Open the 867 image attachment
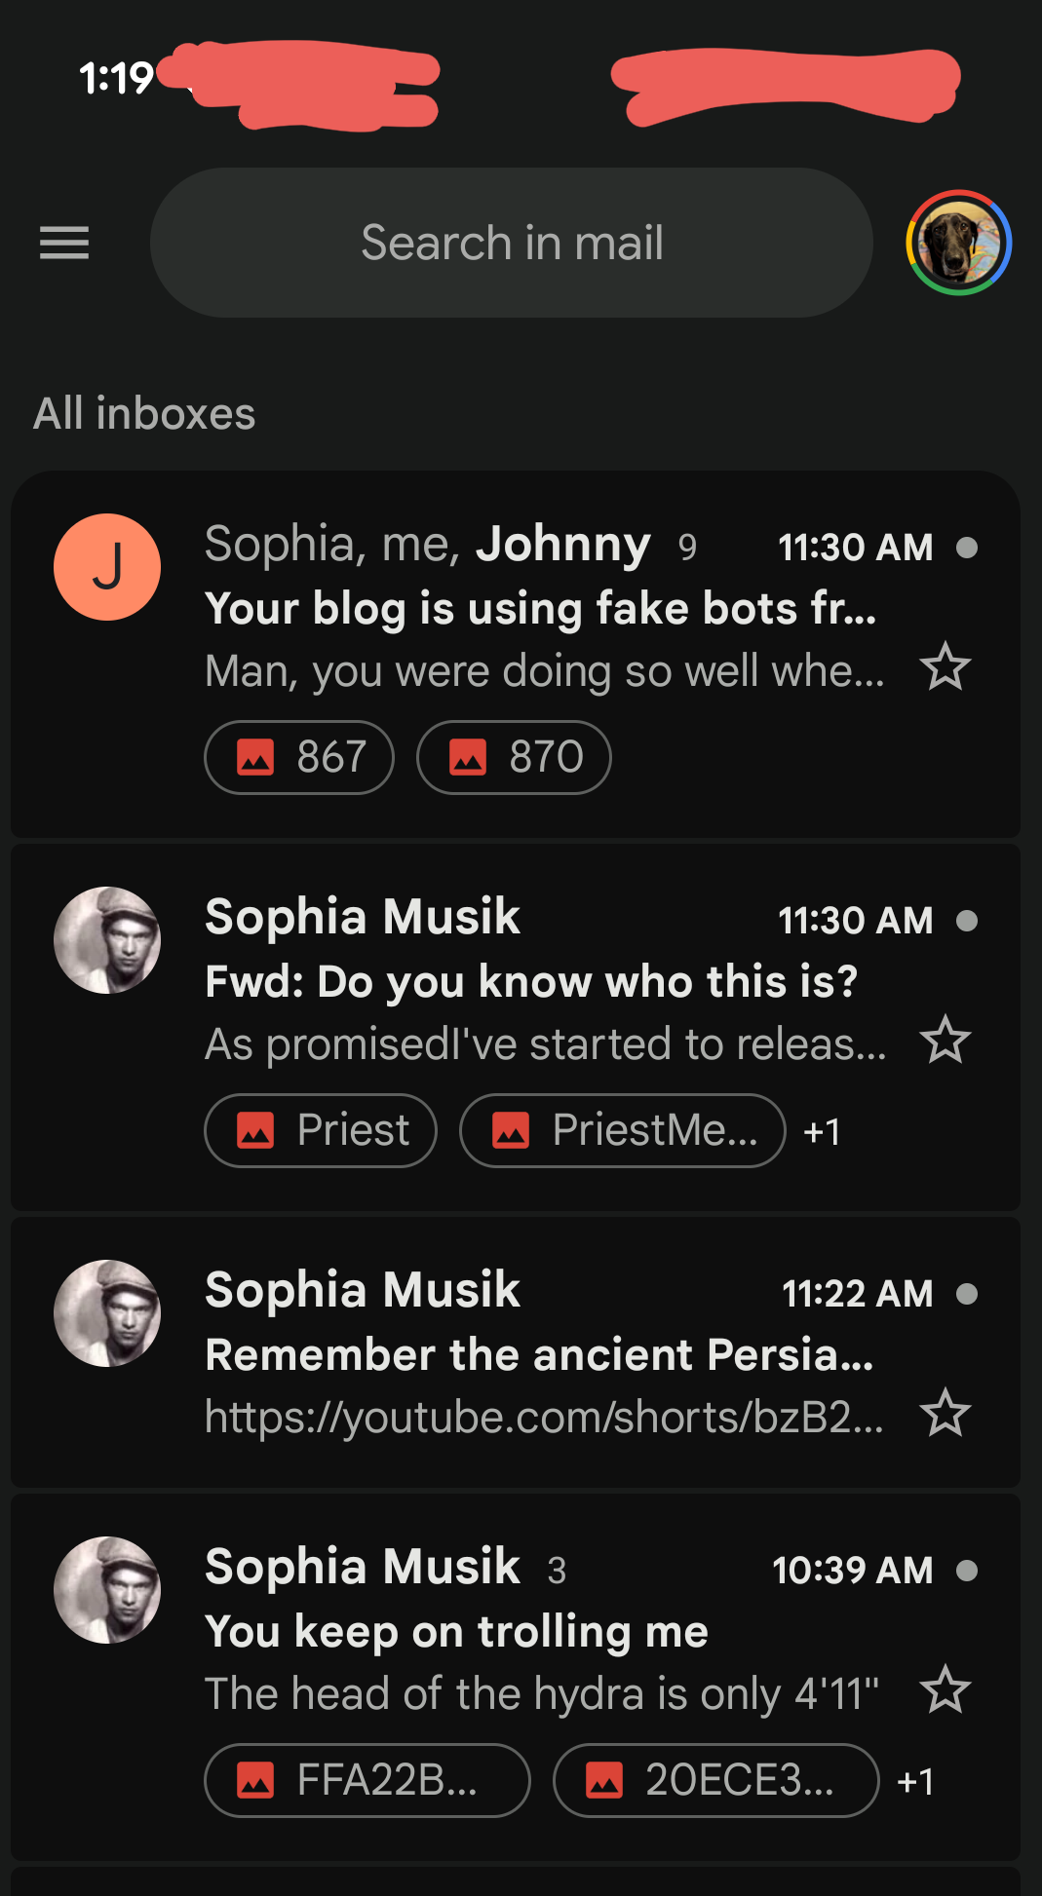Screen dimensions: 1042x1896 click(299, 757)
